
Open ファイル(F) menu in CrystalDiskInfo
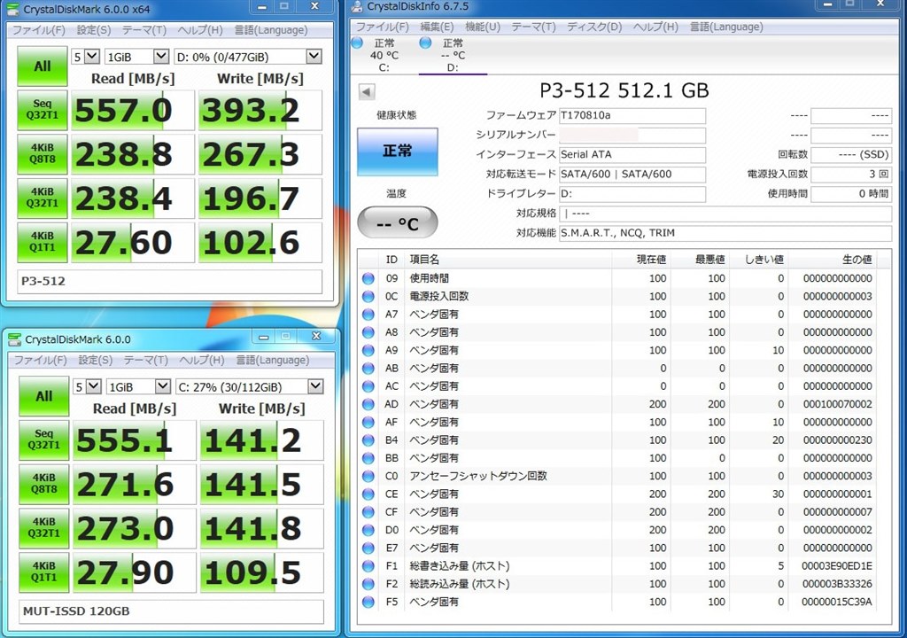click(x=382, y=27)
